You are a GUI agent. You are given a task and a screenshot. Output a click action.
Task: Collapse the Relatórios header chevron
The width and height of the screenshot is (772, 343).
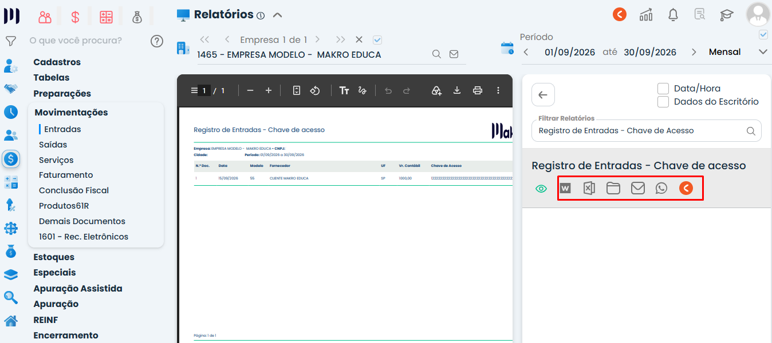point(278,15)
